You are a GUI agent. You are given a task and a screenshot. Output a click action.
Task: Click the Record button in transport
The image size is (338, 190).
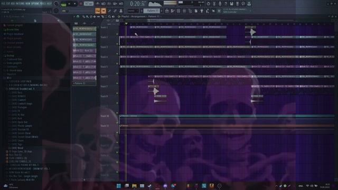pyautogui.click(x=80, y=4)
